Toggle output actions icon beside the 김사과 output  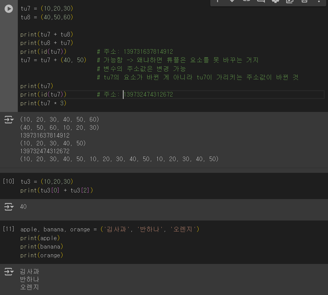point(9,271)
